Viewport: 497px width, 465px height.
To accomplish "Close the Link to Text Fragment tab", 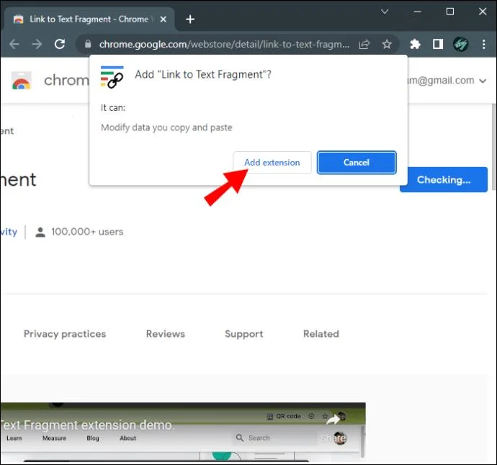I will pyautogui.click(x=164, y=19).
